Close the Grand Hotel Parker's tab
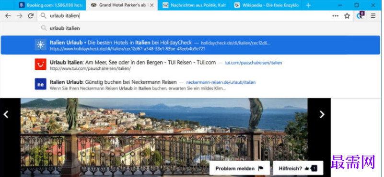 [x=152, y=5]
